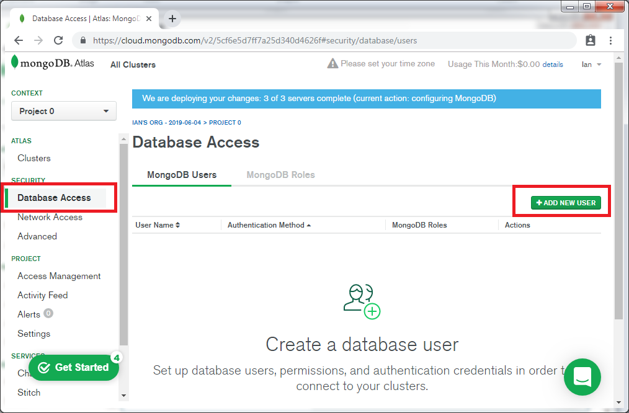
Task: Open the green chat bubble widget
Action: pos(582,377)
